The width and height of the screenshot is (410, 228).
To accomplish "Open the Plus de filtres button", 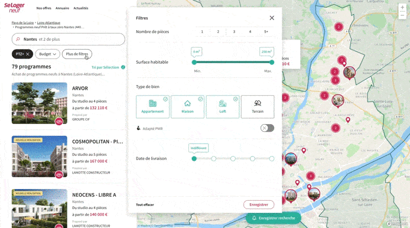I will pyautogui.click(x=77, y=54).
